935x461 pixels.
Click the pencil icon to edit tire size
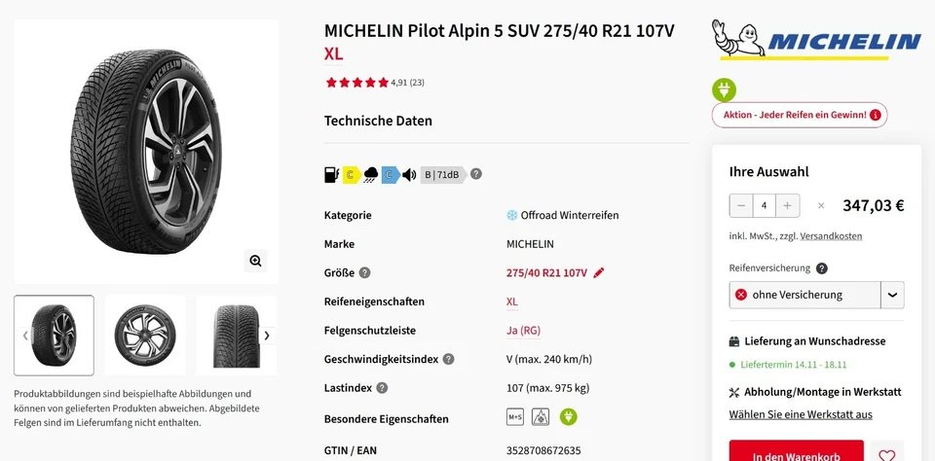(x=599, y=273)
